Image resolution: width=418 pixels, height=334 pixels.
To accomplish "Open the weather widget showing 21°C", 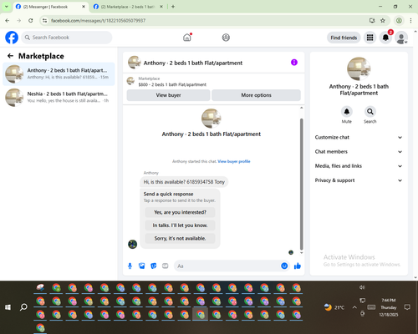I will pyautogui.click(x=334, y=307).
